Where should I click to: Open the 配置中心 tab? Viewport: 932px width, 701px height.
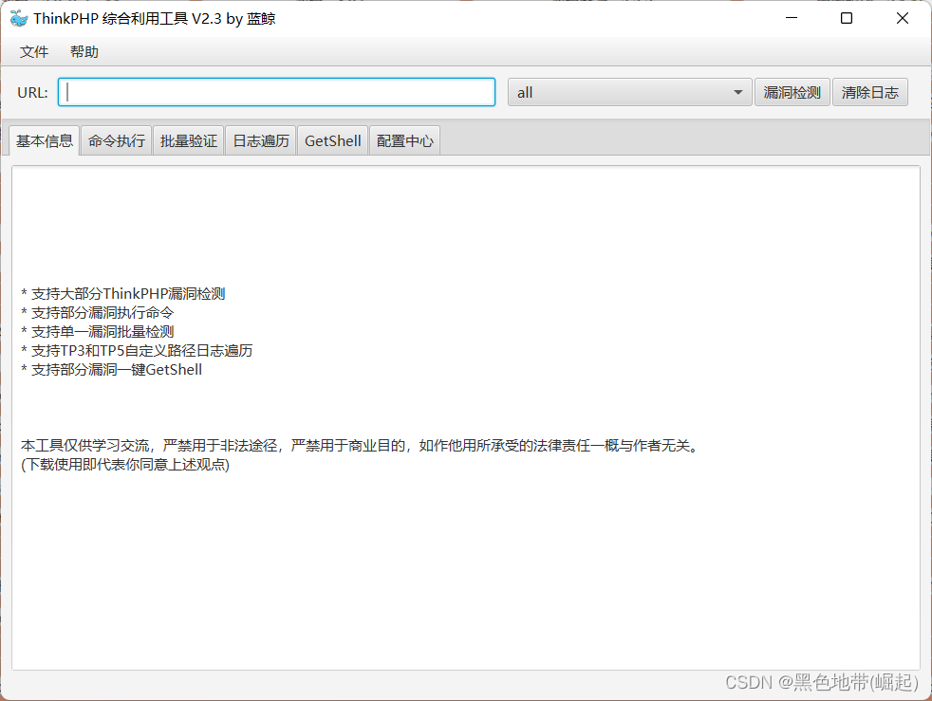[x=404, y=139]
